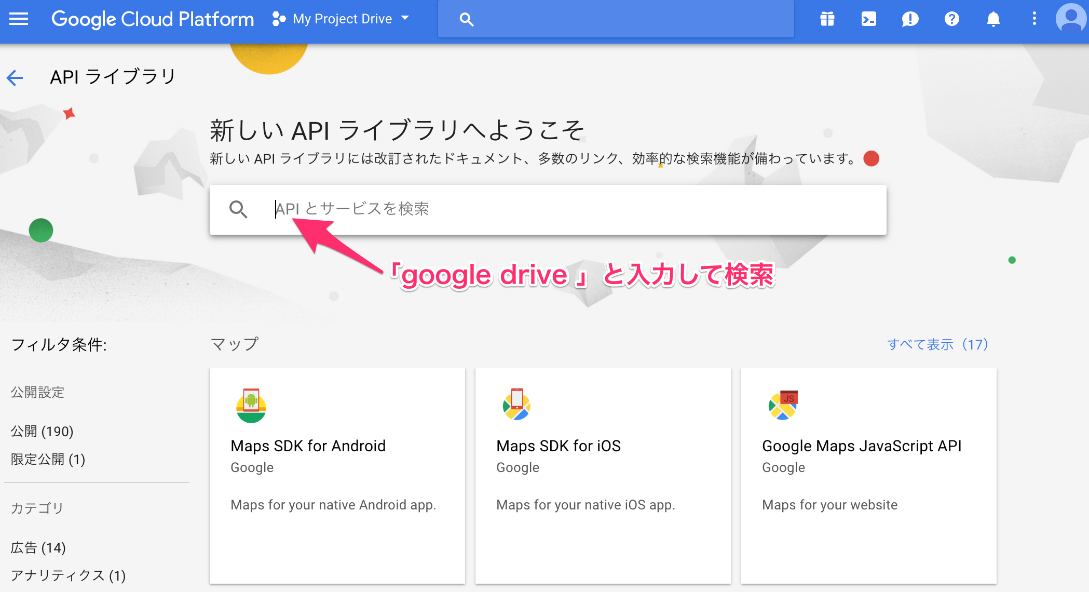This screenshot has width=1089, height=592.
Task: Go back using the blue back arrow
Action: pos(16,77)
